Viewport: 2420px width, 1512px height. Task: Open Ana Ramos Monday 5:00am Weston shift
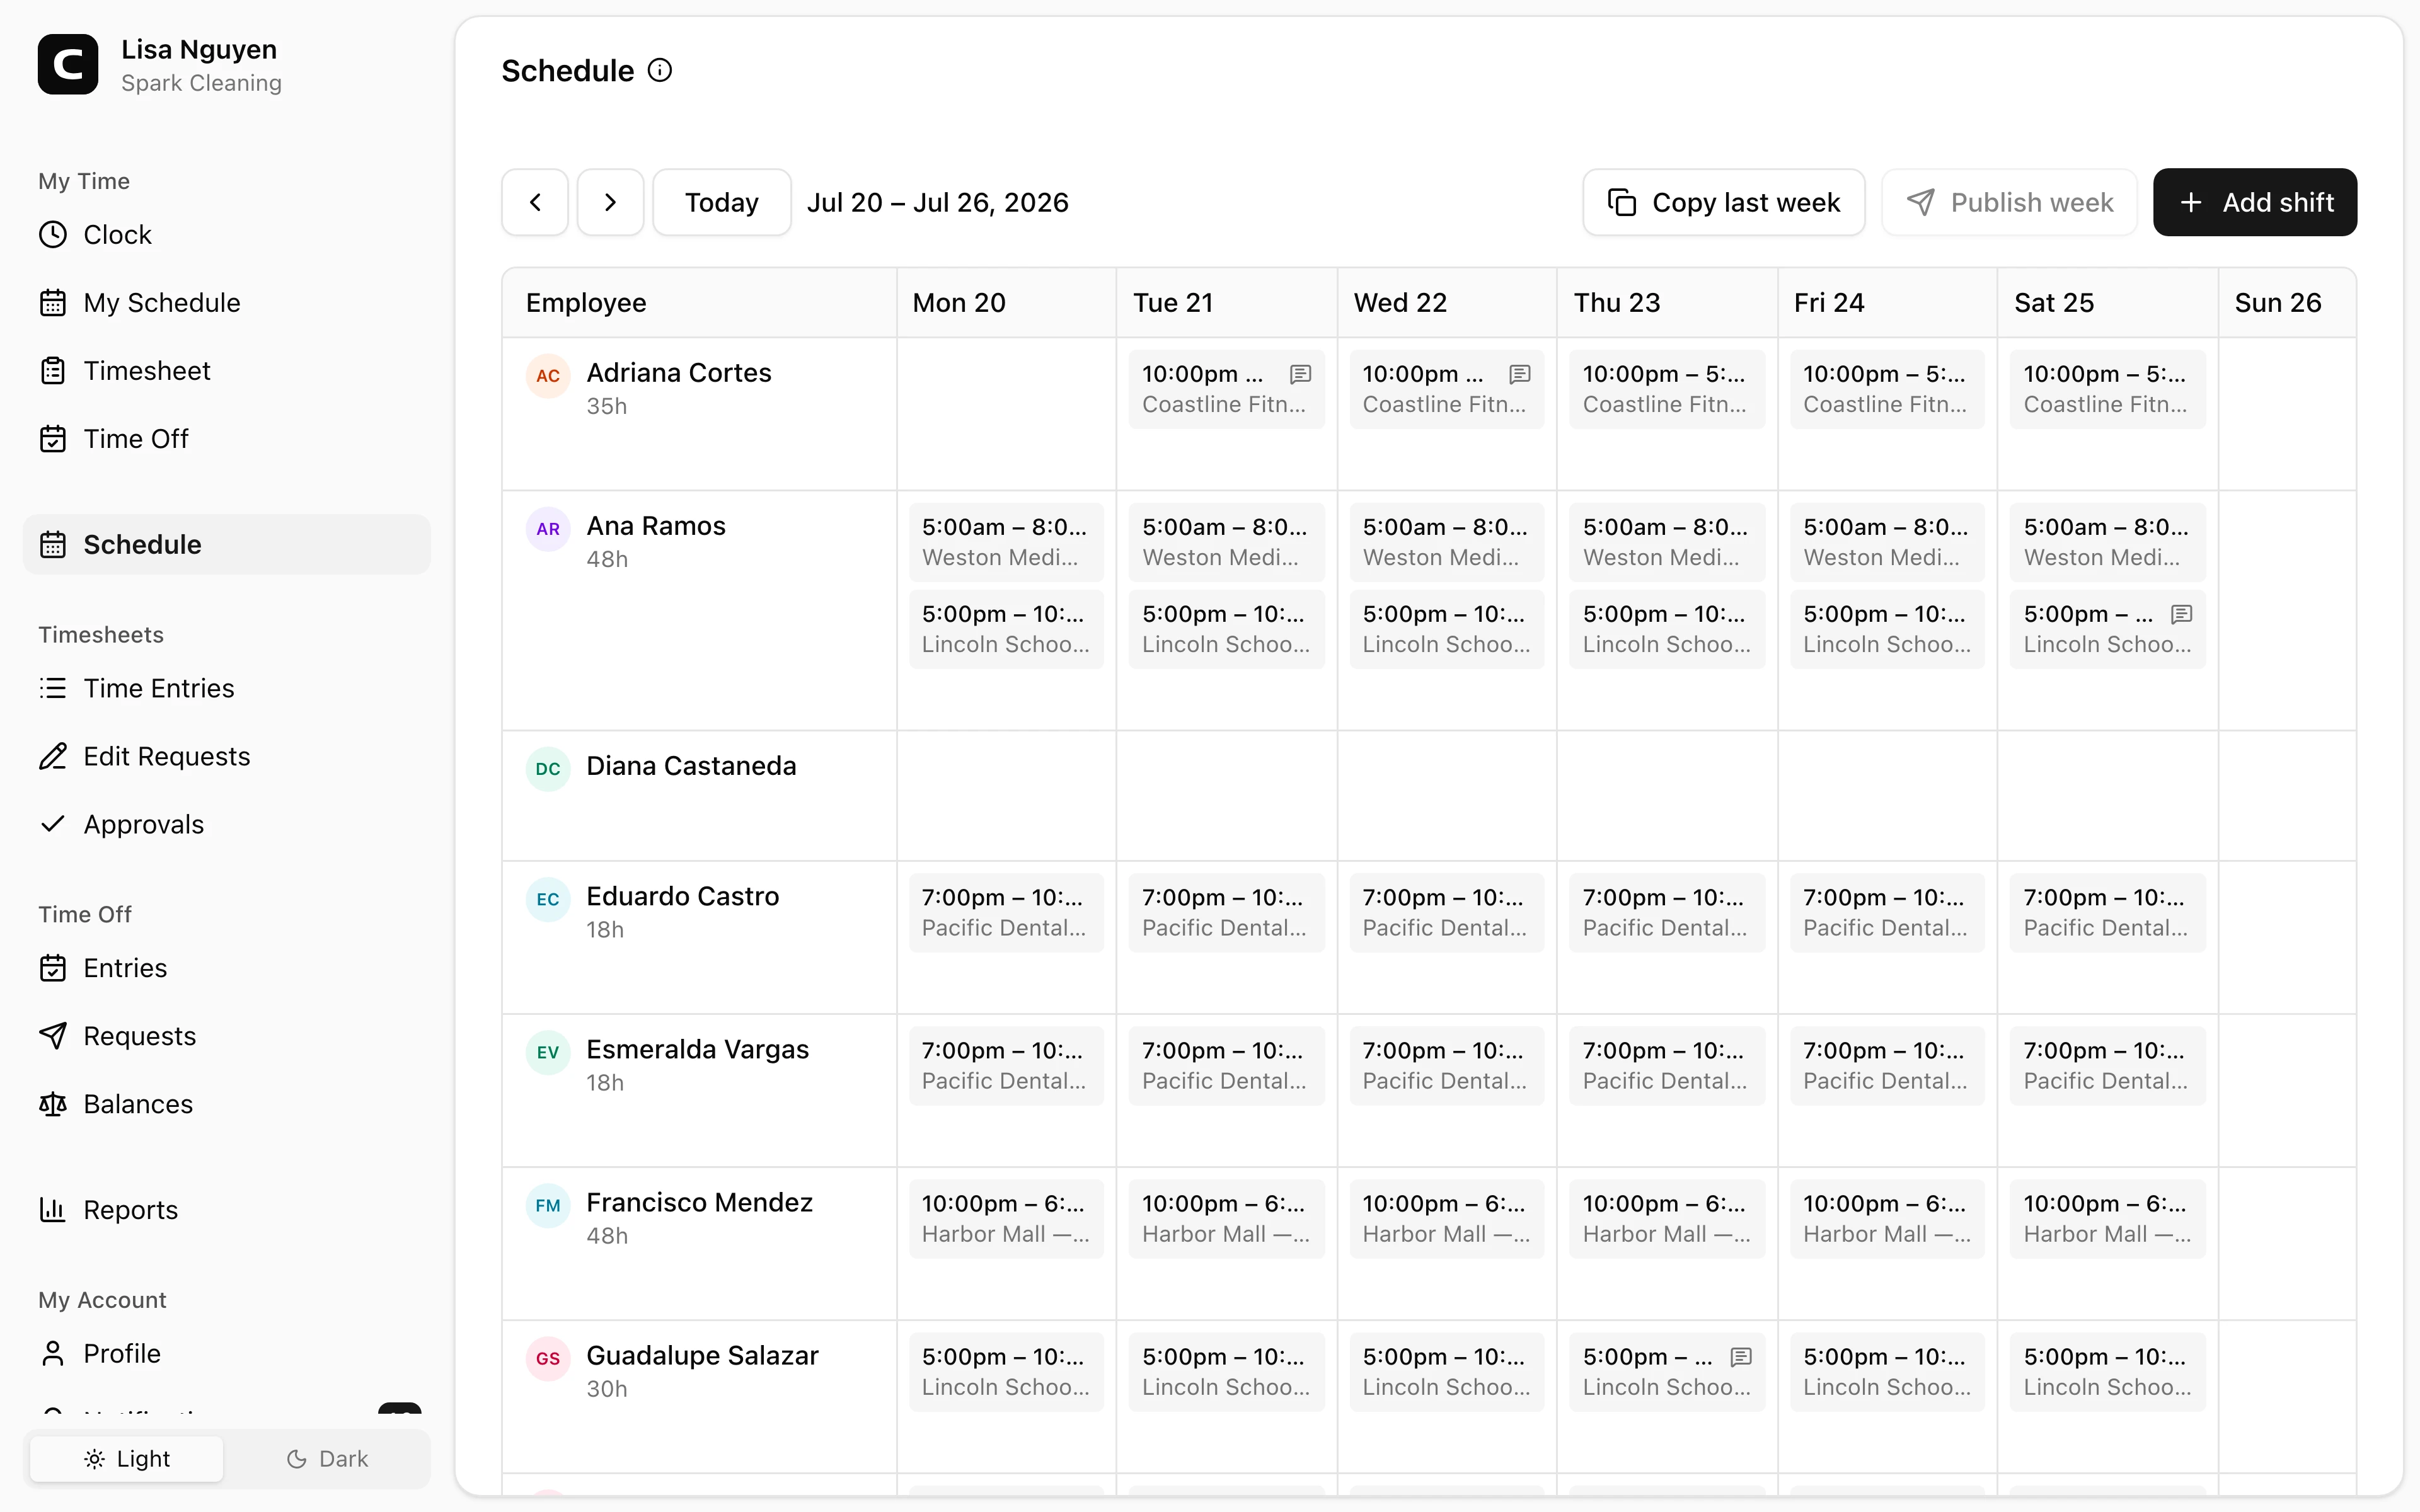1006,542
